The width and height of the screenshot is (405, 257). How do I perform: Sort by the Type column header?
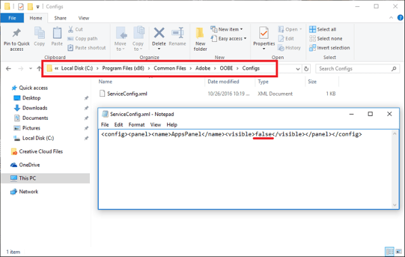coord(263,82)
